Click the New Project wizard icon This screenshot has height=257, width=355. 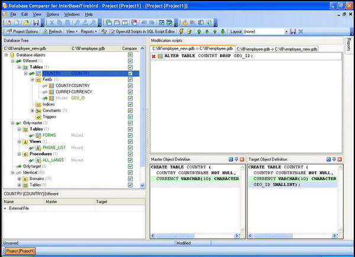tap(9, 23)
